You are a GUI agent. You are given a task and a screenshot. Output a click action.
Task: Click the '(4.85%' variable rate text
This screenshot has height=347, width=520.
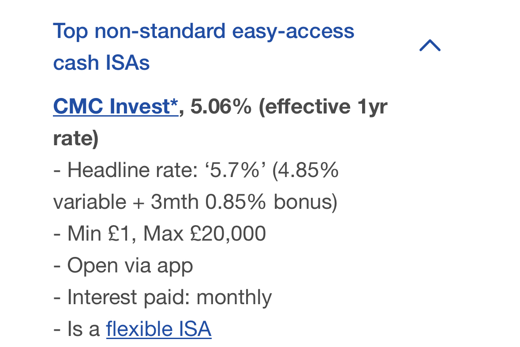(x=306, y=170)
